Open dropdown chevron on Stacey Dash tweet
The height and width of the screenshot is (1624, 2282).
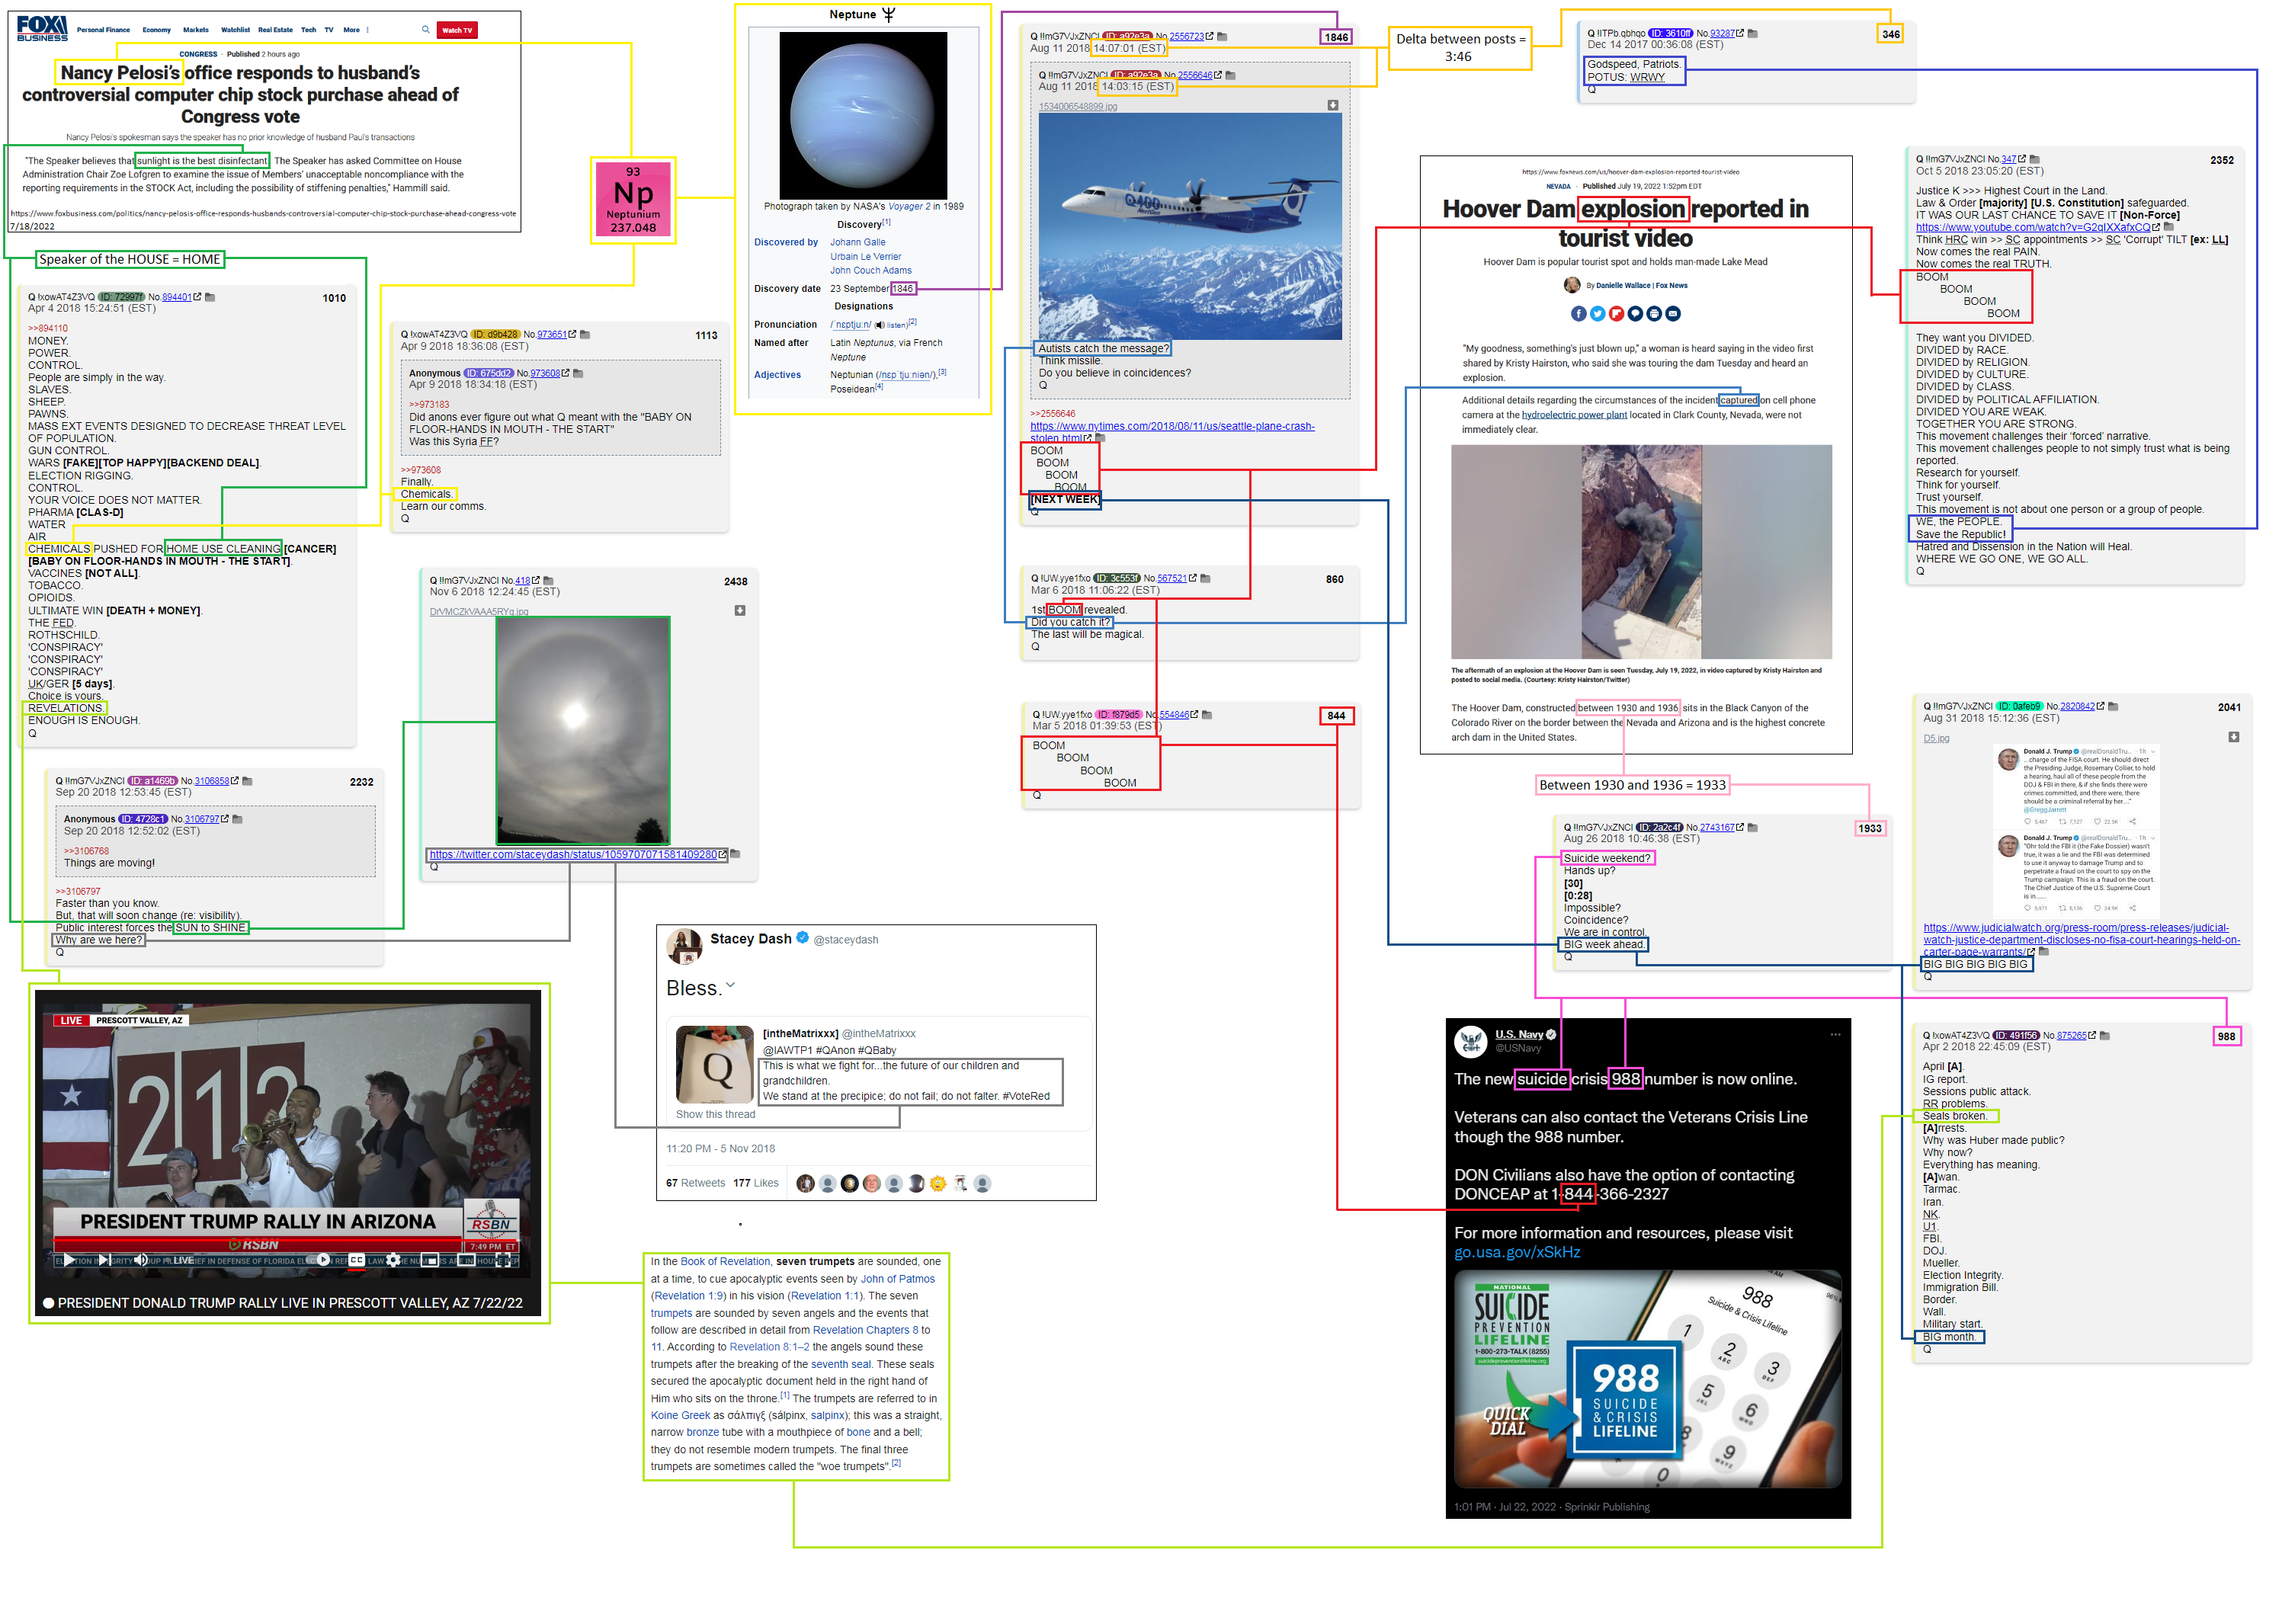click(x=730, y=986)
